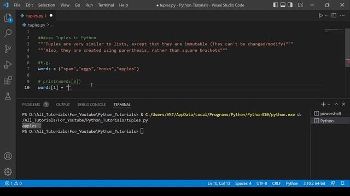Open the Run and Debug view
This screenshot has width=350, height=196.
(8, 65)
